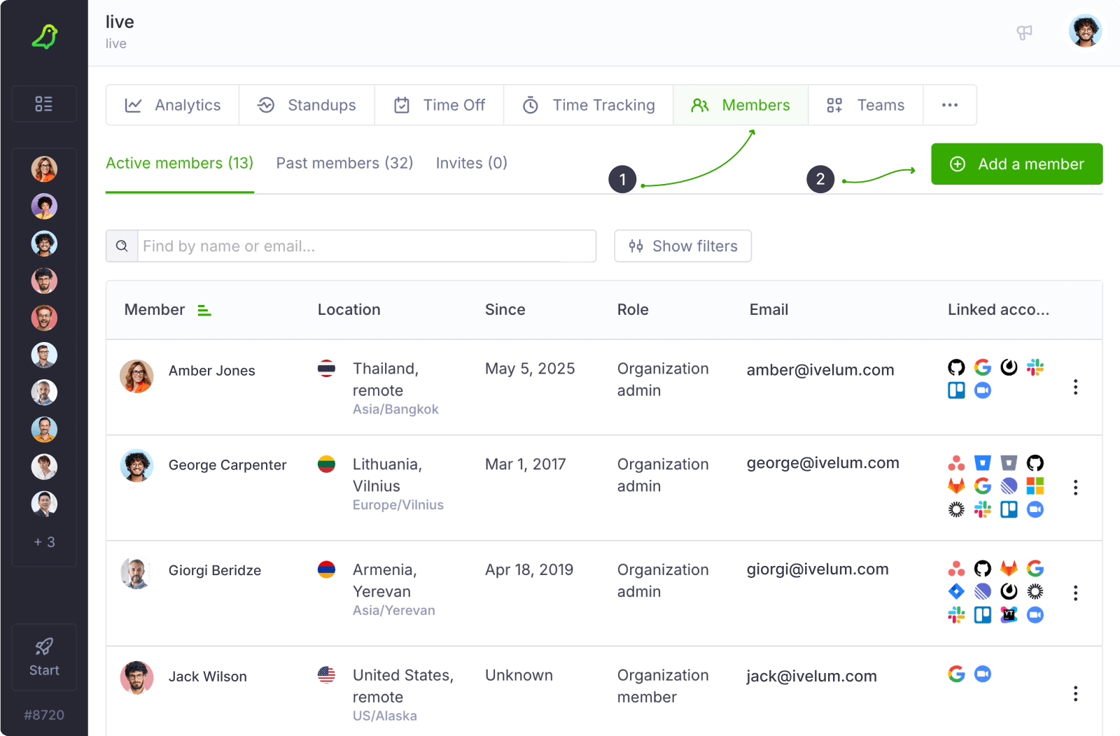
Task: Expand the +3 more members in sidebar
Action: pyautogui.click(x=44, y=542)
